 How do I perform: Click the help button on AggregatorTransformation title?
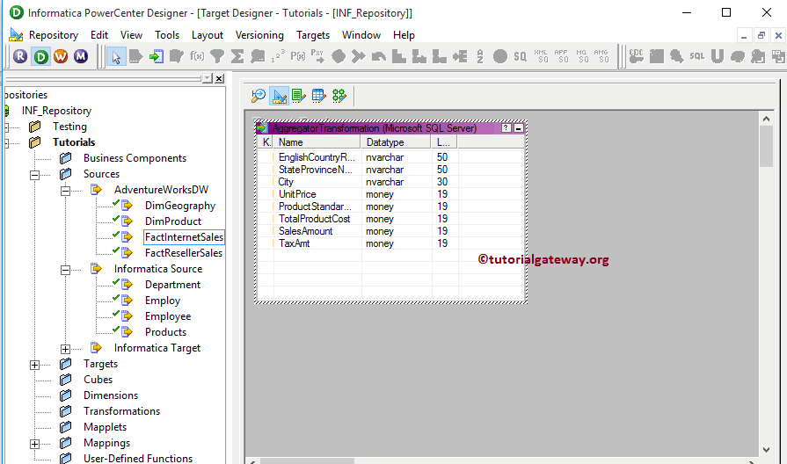point(506,128)
